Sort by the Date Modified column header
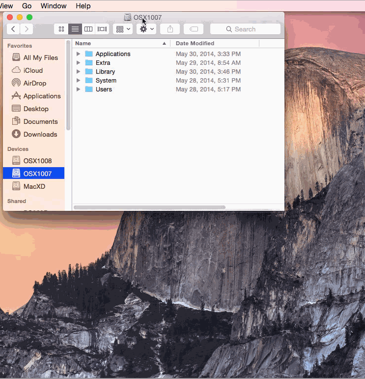Screen dimensions: 365x379 (195, 43)
